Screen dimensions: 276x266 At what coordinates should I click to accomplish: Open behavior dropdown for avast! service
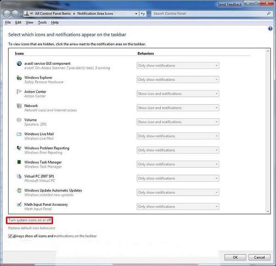pos(178,66)
